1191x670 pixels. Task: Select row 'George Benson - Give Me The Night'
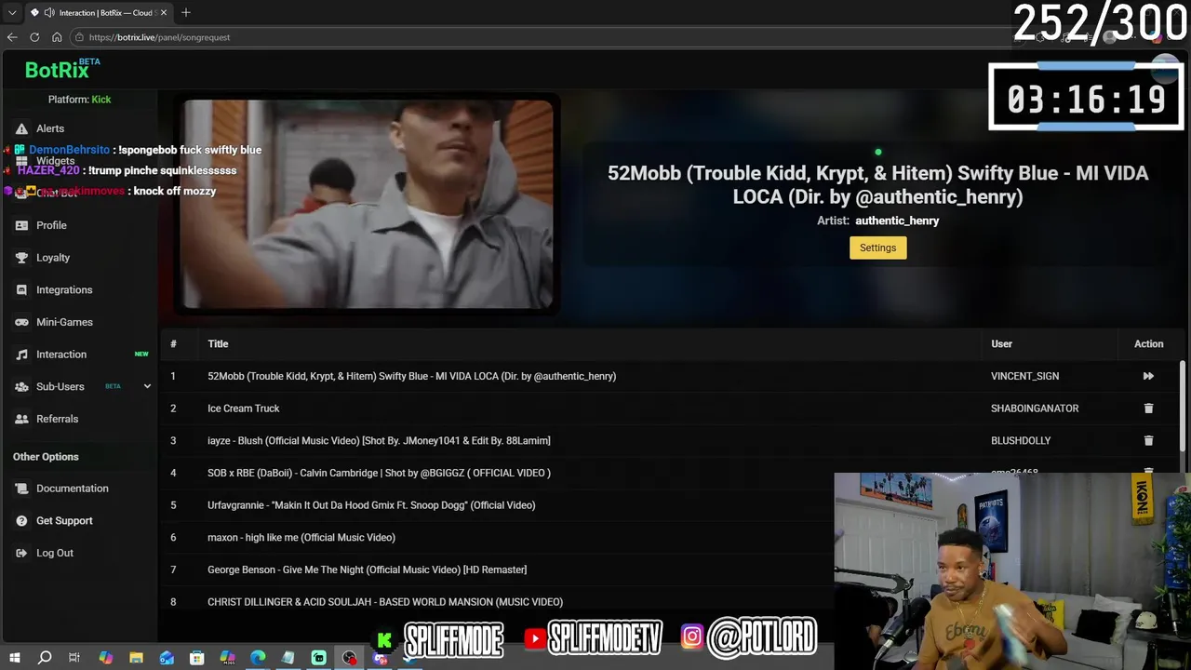pos(367,569)
